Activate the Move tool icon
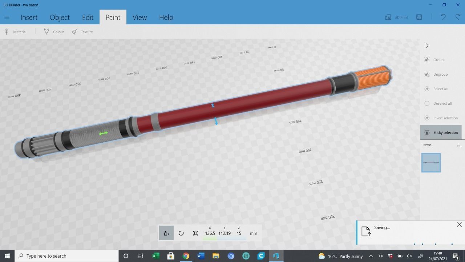 pos(166,233)
